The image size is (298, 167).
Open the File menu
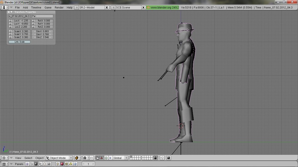(17, 7)
